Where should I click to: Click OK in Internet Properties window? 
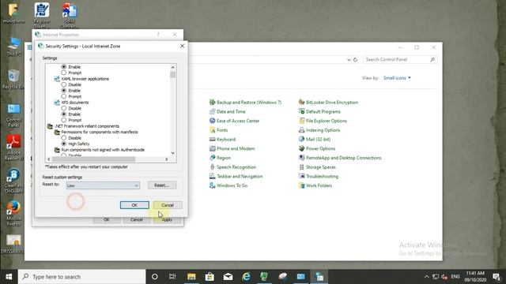coord(107,219)
